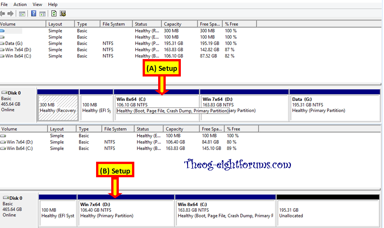Click Win 7x64 (D:) name in 84.81 GB free row
The width and height of the screenshot is (384, 228).
20,142
